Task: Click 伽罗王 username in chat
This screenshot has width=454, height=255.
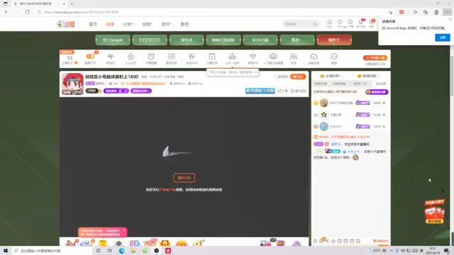Action: point(336,144)
